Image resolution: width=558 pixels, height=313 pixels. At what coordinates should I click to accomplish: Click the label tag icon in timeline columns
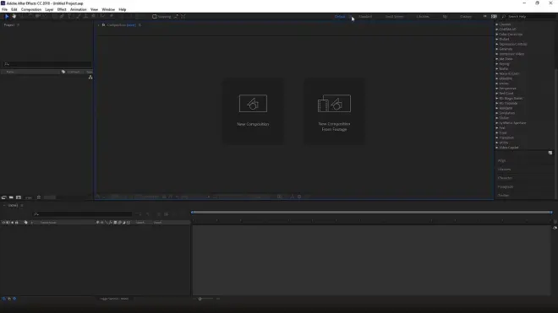pyautogui.click(x=25, y=223)
